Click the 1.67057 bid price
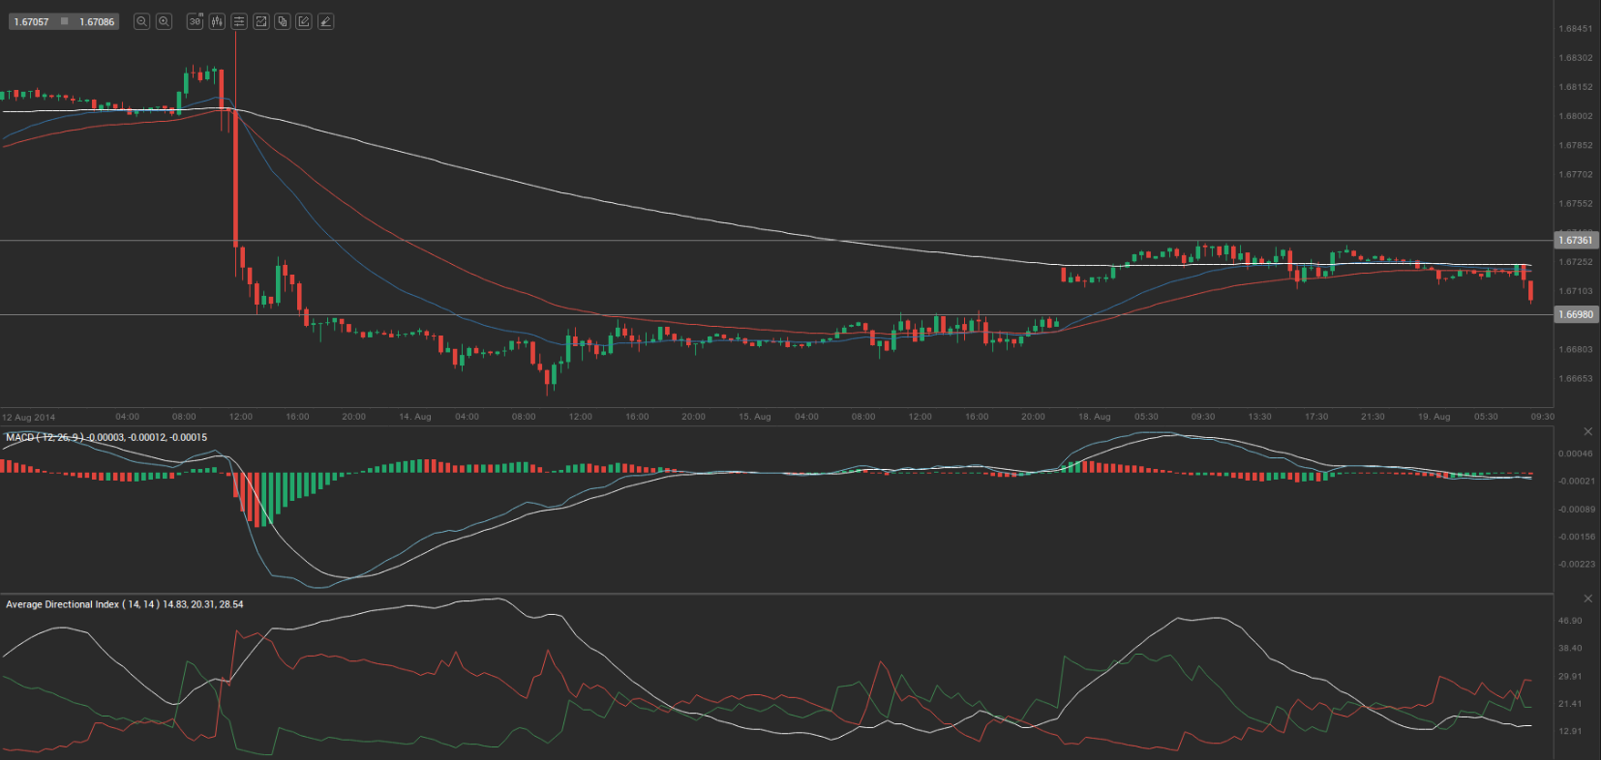Screen dimensions: 1601x760 click(x=31, y=21)
